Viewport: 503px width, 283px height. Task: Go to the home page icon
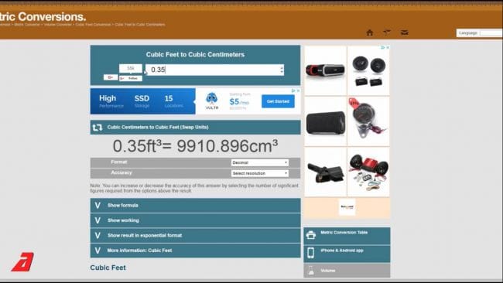[370, 32]
